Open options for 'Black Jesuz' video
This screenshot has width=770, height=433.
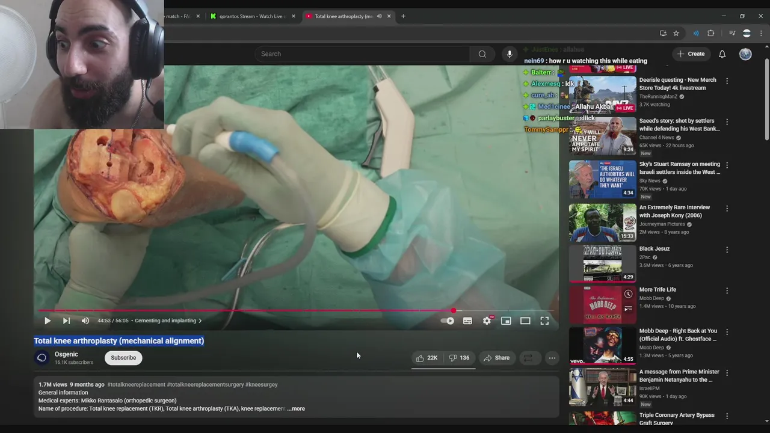727,250
